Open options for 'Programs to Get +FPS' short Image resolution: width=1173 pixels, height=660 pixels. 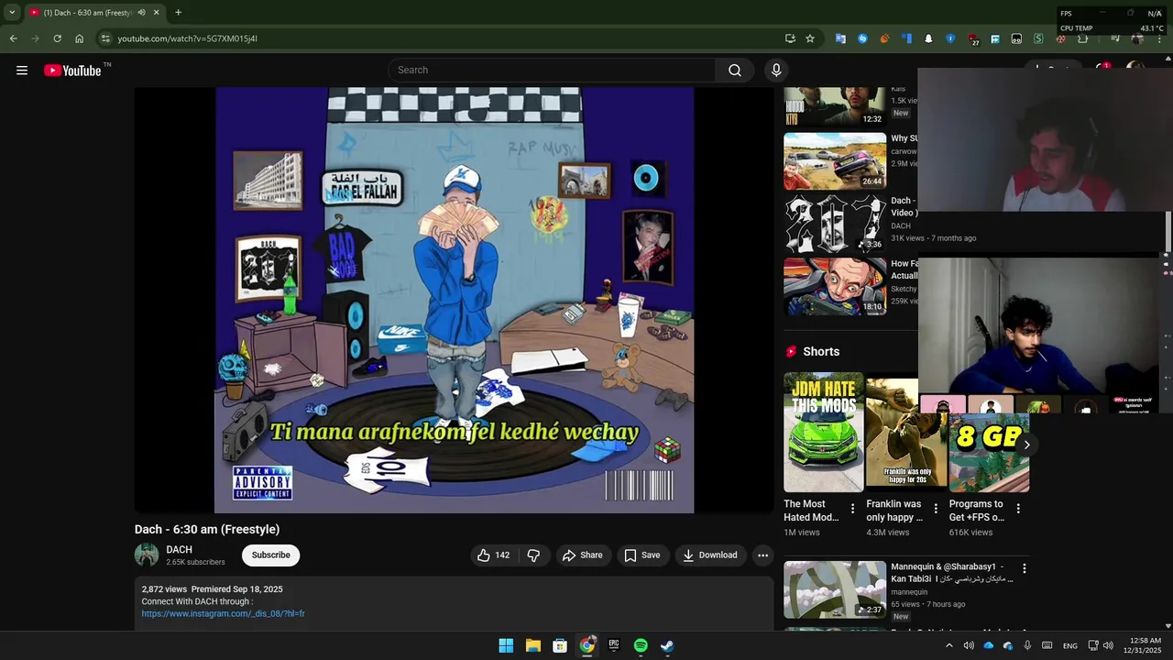(x=1018, y=509)
